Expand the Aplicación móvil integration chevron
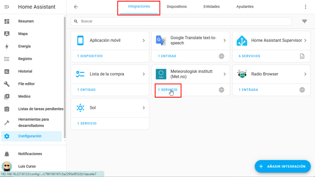 coord(144,40)
